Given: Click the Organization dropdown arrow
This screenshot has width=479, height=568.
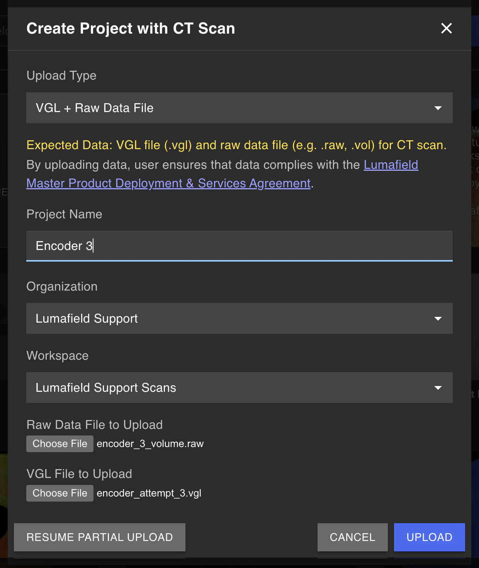Looking at the screenshot, I should tap(438, 318).
